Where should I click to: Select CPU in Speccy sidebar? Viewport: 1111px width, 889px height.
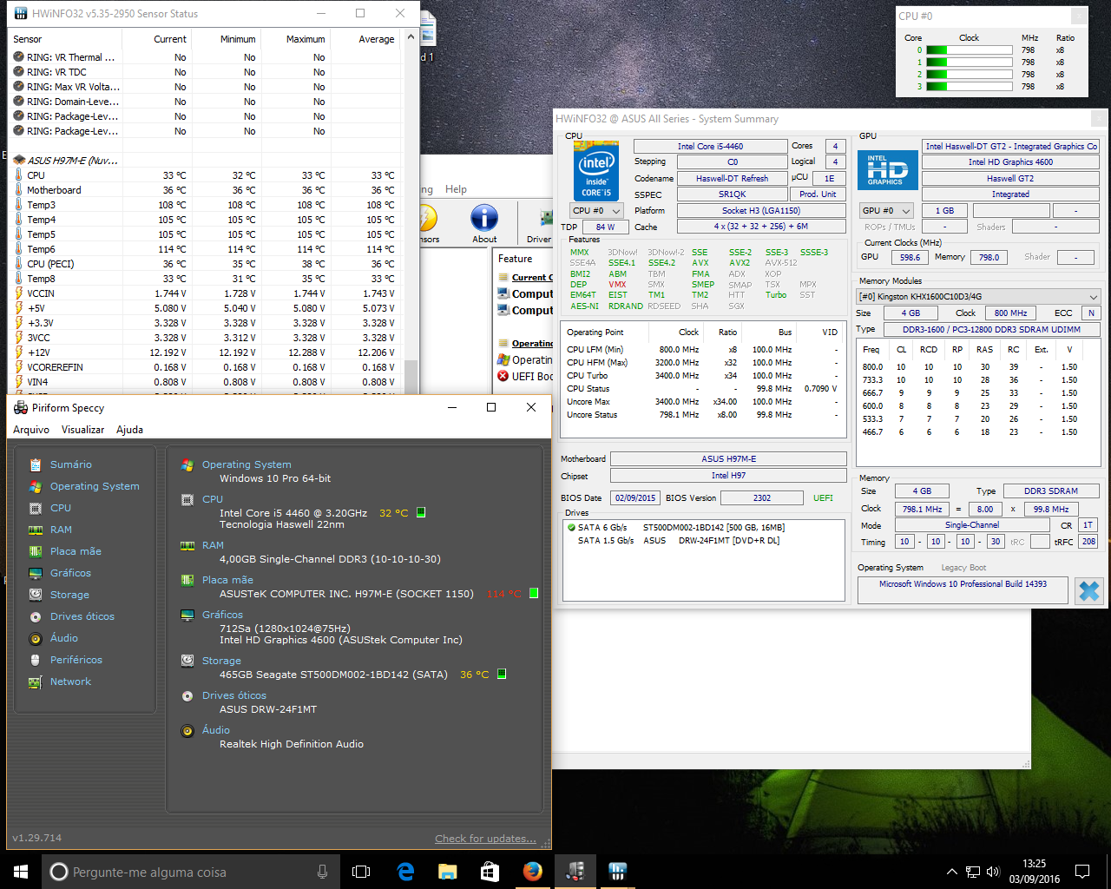(61, 508)
